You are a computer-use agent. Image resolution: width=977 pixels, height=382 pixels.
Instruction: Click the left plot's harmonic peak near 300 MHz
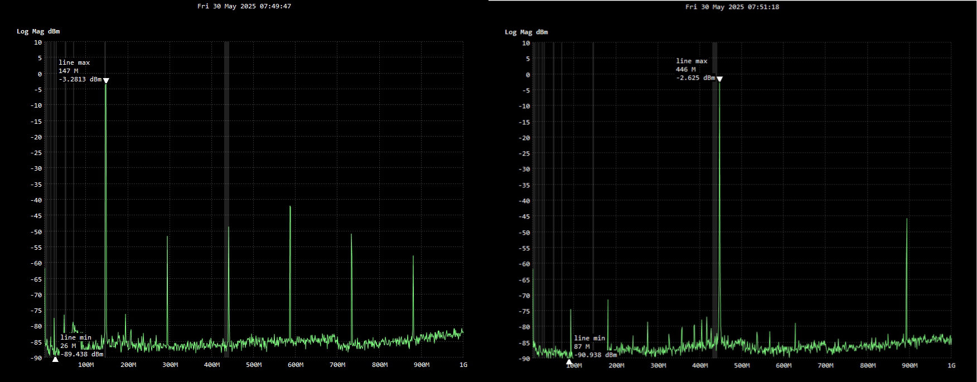click(167, 238)
